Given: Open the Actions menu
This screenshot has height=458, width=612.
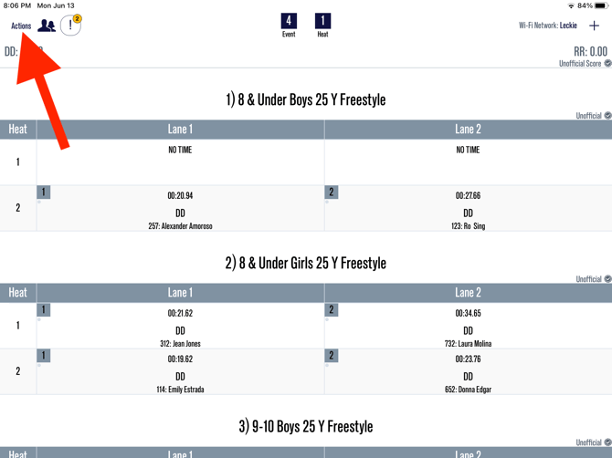Looking at the screenshot, I should (x=21, y=26).
